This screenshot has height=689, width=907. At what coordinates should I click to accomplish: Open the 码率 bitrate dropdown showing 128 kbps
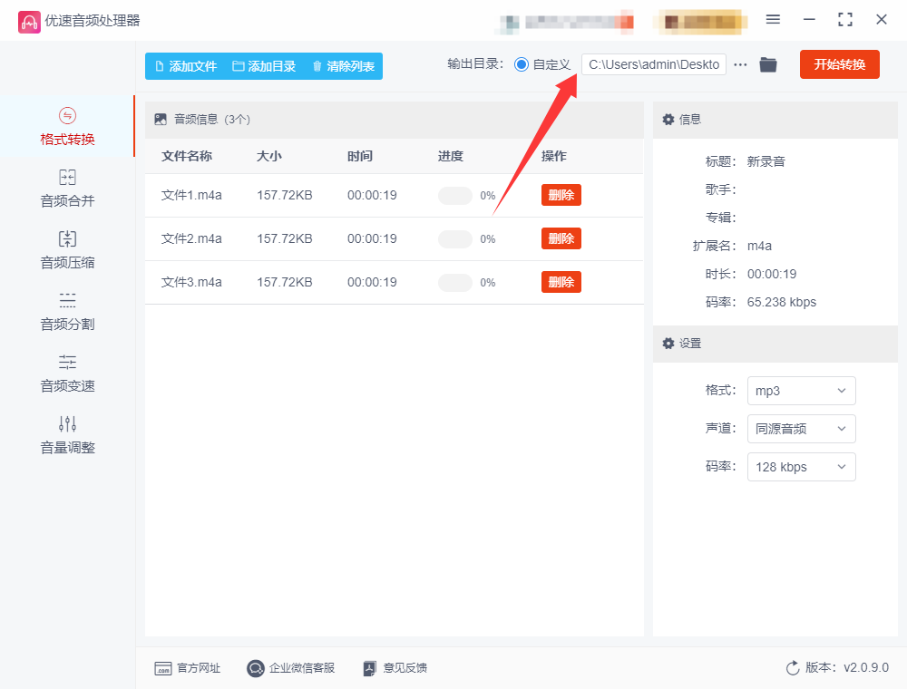(x=801, y=467)
